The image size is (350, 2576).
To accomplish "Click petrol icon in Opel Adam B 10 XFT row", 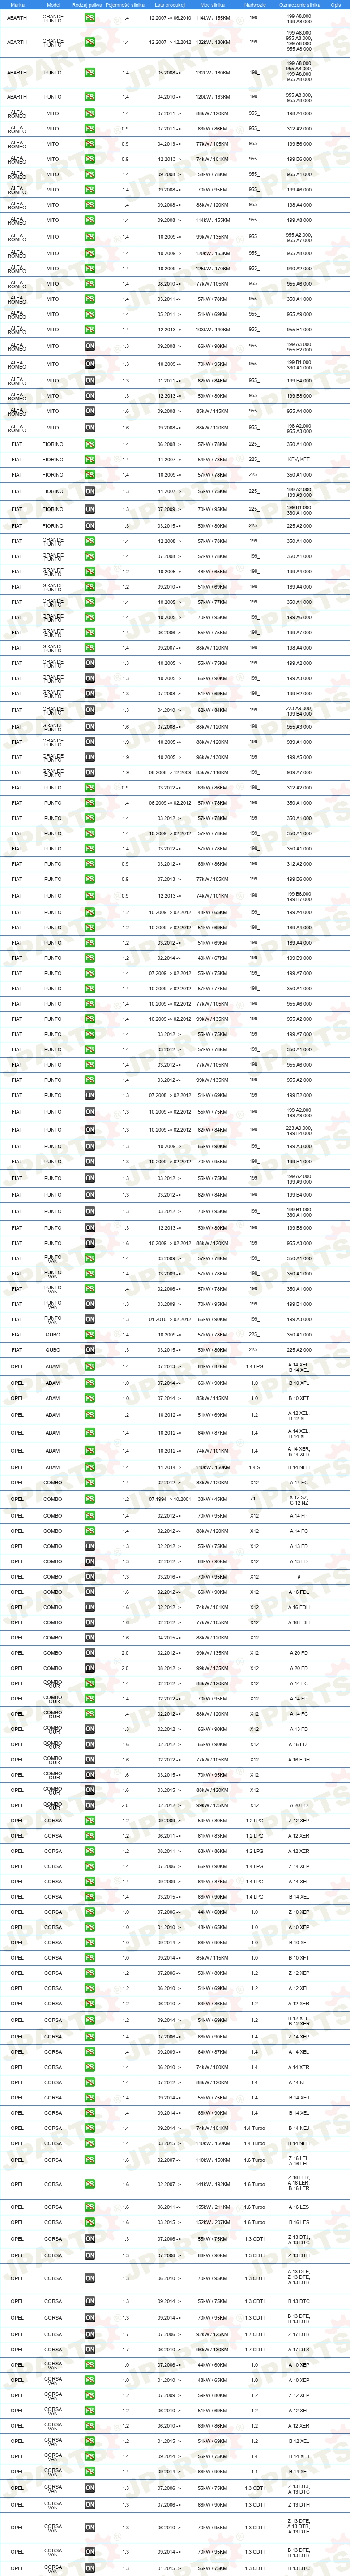I will pyautogui.click(x=90, y=1398).
